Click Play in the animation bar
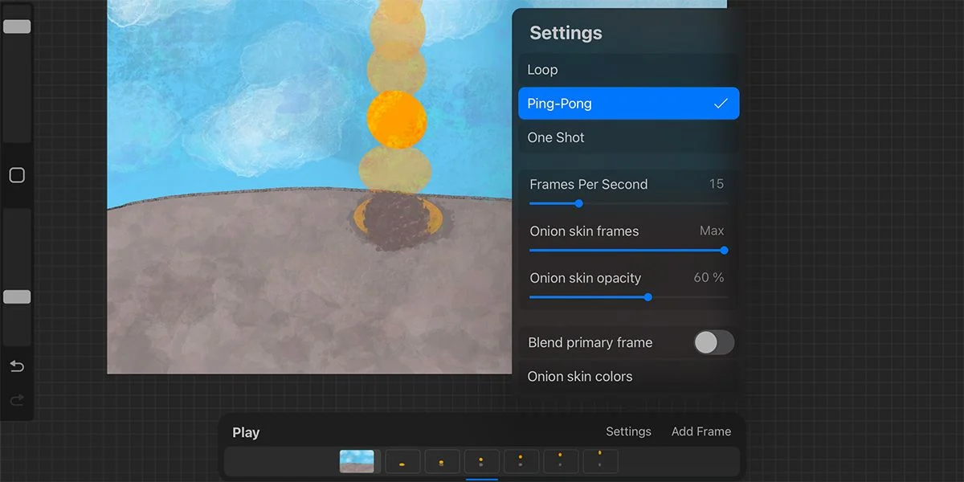Image resolution: width=964 pixels, height=482 pixels. click(x=246, y=432)
